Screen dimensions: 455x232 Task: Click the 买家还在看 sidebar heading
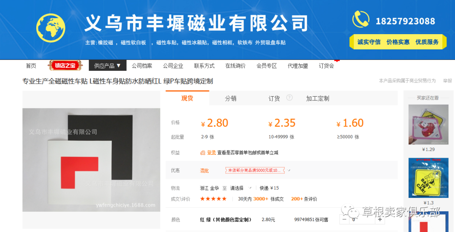tap(428, 98)
